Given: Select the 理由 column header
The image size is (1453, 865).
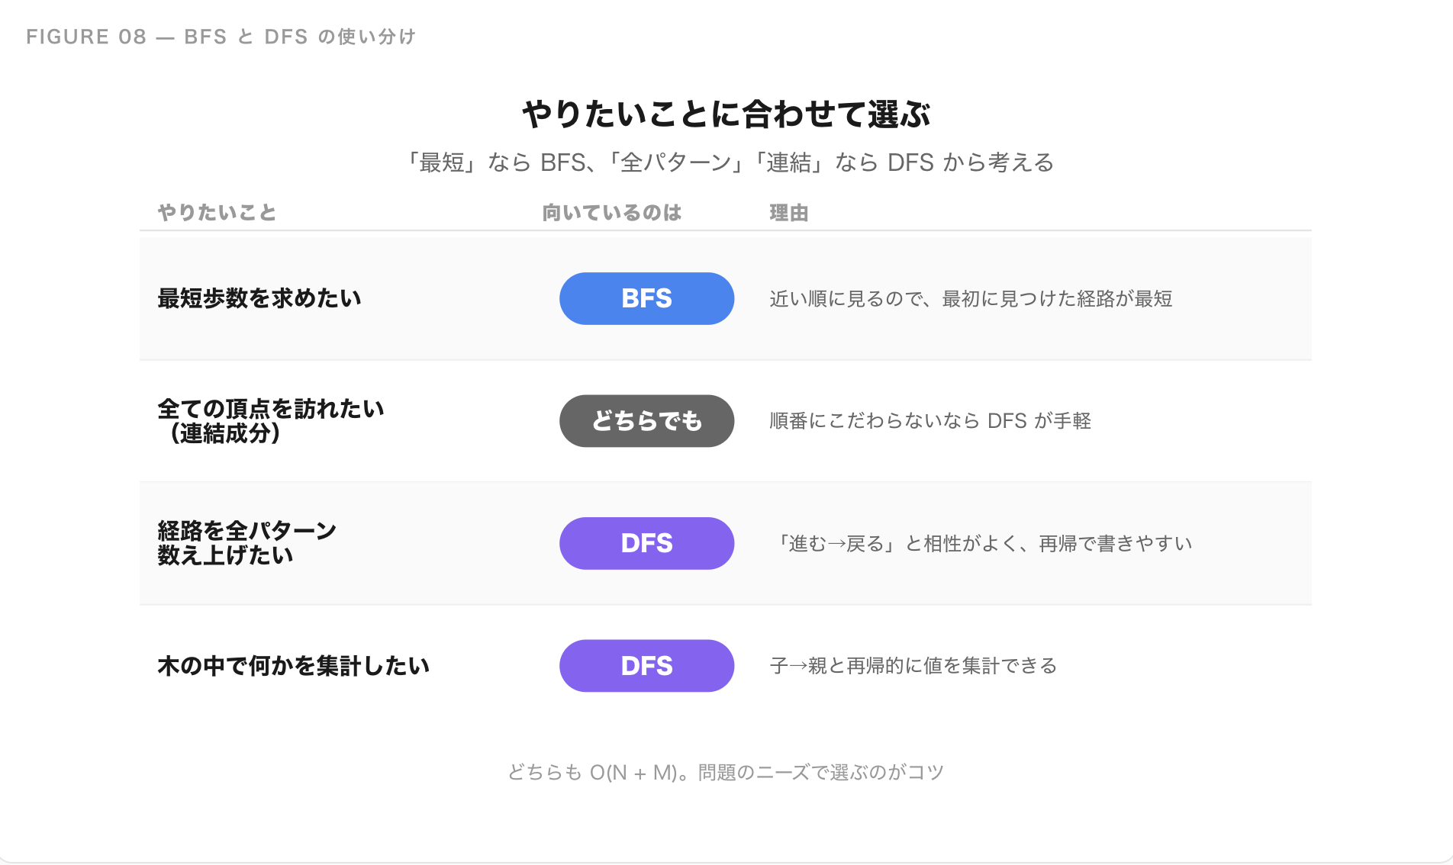Looking at the screenshot, I should point(788,213).
